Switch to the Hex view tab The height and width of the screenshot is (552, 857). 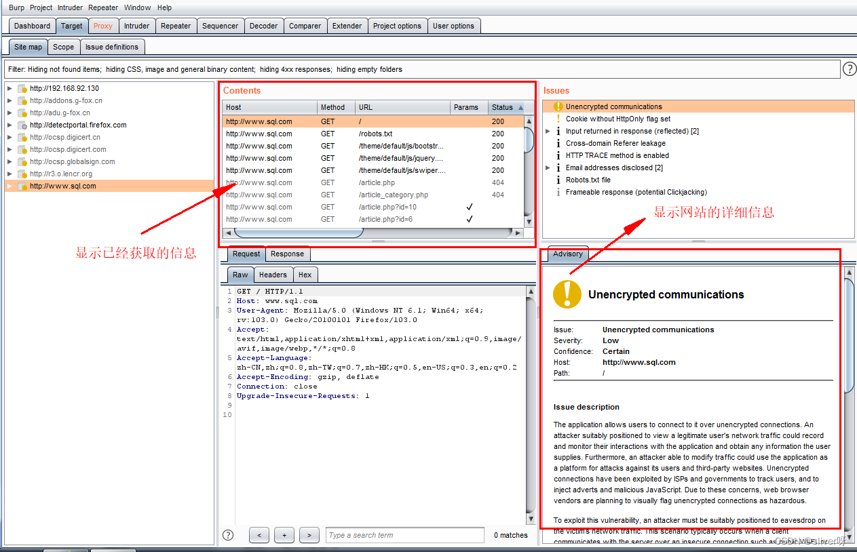[305, 275]
